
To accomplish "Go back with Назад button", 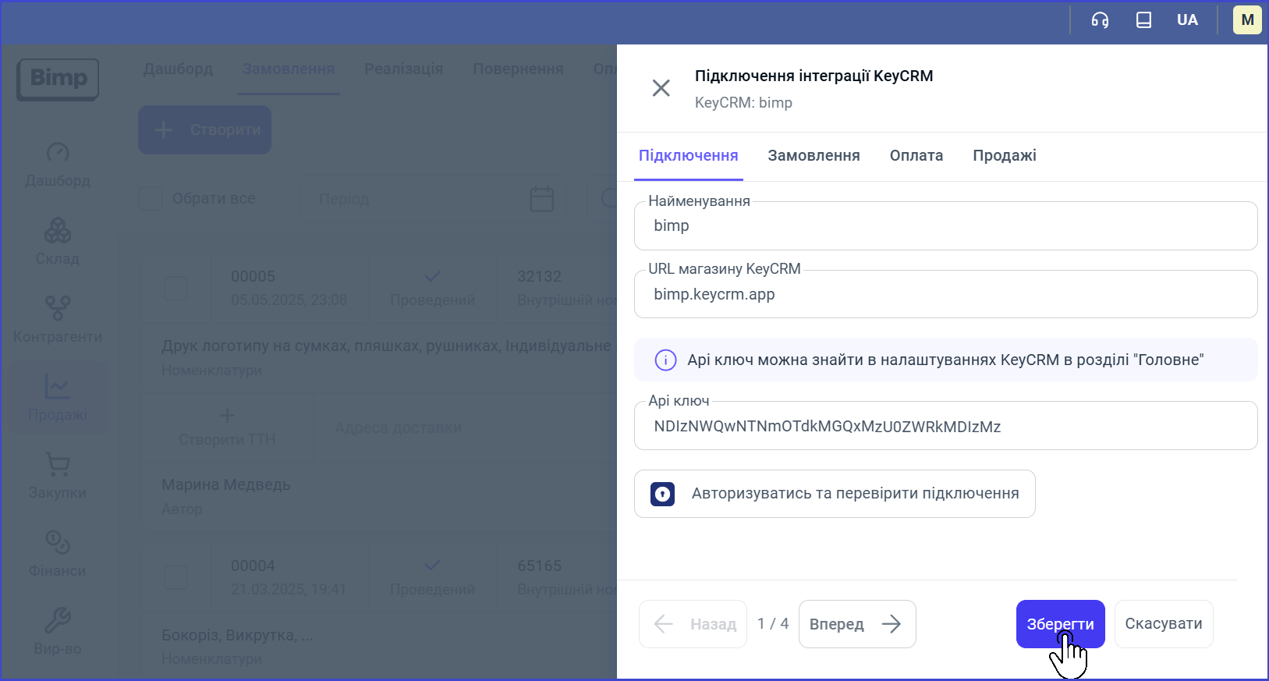I will click(693, 624).
